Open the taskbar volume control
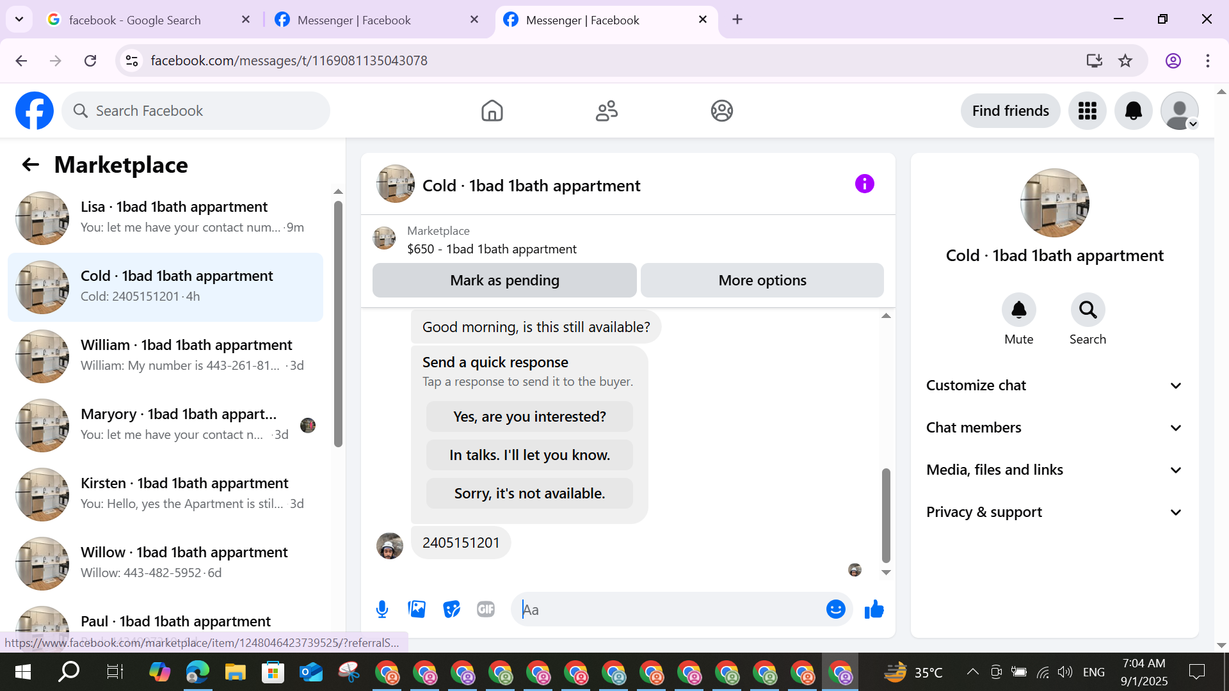This screenshot has width=1229, height=691. click(1064, 672)
